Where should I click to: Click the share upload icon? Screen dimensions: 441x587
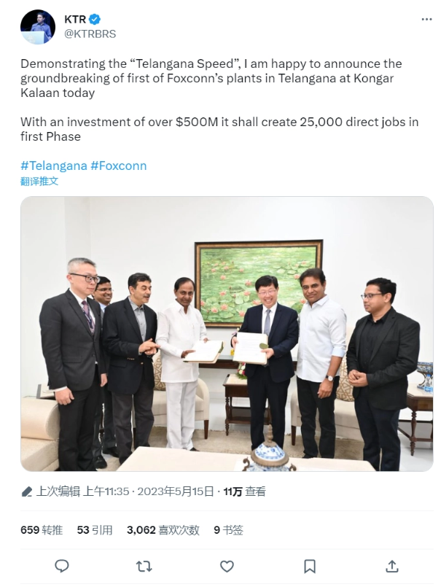391,566
